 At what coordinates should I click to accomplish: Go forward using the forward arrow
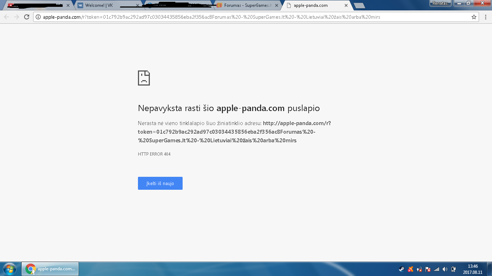16,17
